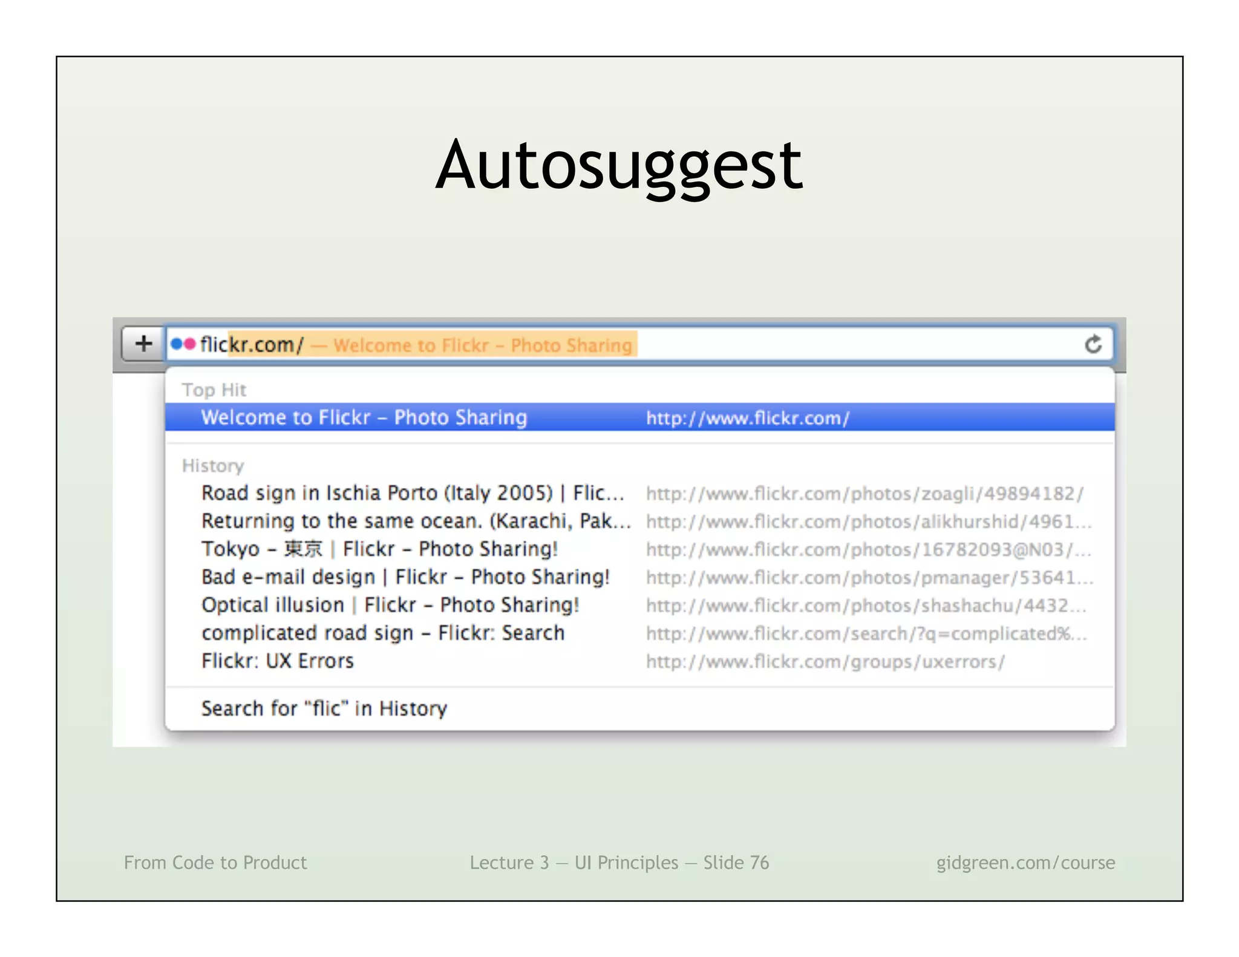Click the http://www.flickr.com/ Top Hit URL
1239x957 pixels.
point(748,418)
